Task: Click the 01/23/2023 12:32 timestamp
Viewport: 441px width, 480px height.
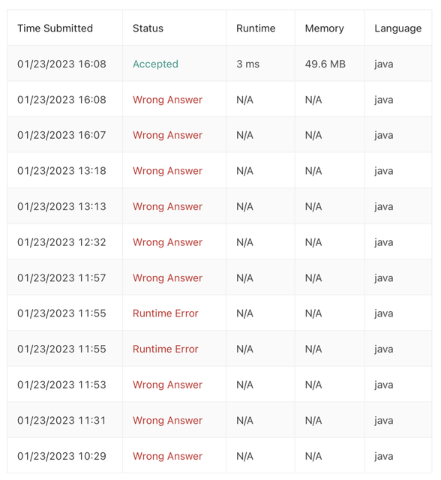Action: point(61,242)
